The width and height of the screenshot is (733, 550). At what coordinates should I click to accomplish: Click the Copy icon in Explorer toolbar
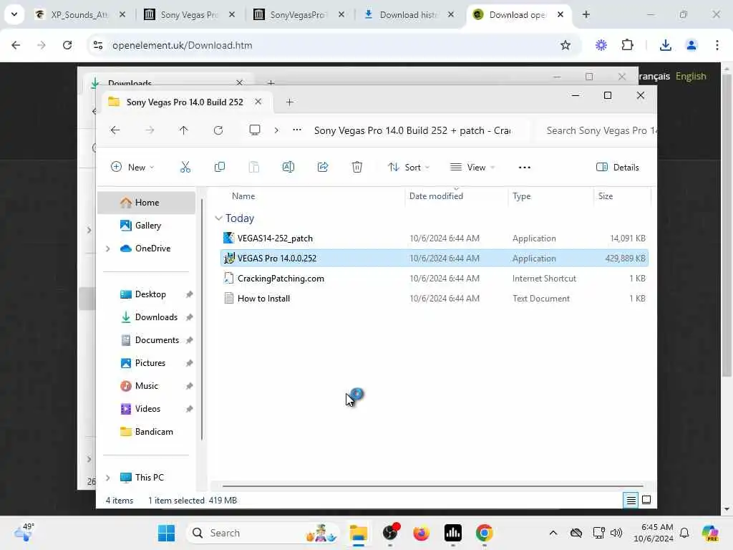pos(220,167)
